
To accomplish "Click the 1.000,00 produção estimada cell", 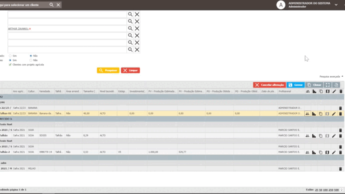I will 162,152.
